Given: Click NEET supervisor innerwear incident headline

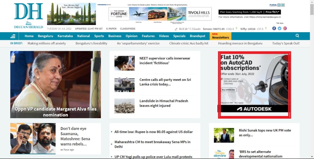Looking at the screenshot, I should coord(165,60).
